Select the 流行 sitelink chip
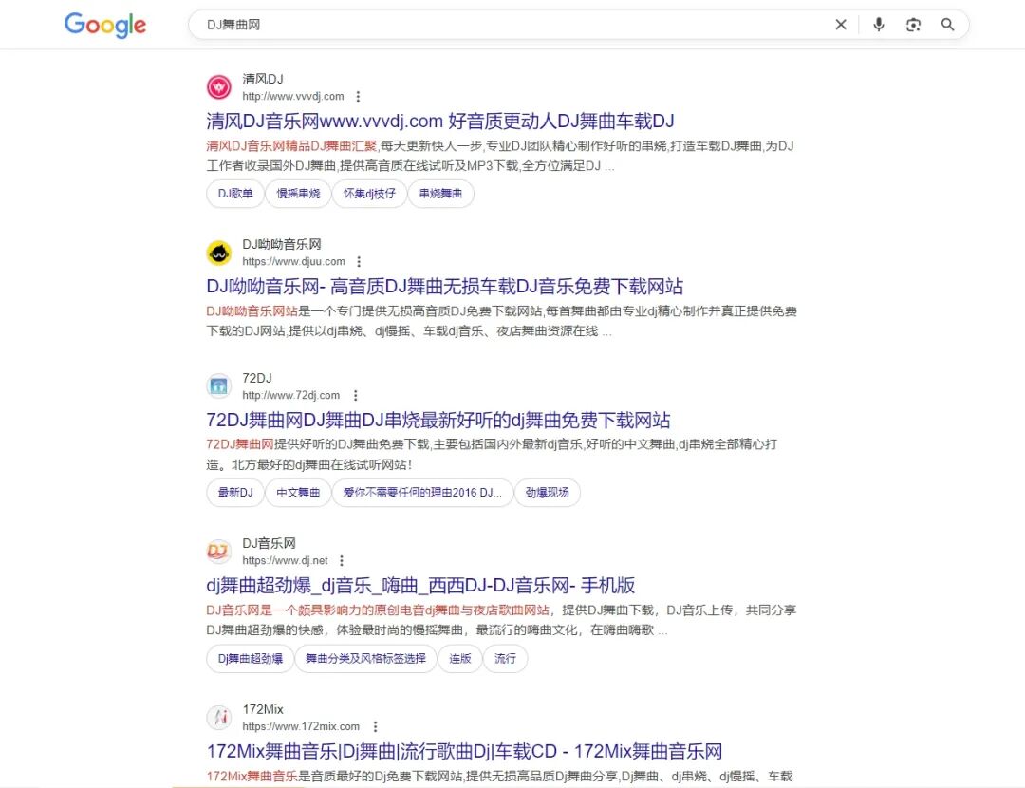 point(505,659)
